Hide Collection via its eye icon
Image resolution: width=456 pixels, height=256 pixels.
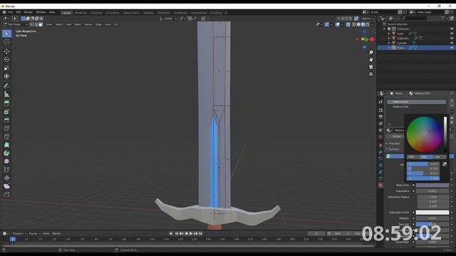point(452,29)
